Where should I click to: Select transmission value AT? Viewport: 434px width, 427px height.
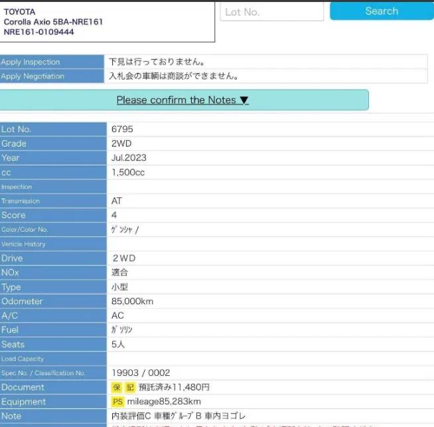coord(117,201)
